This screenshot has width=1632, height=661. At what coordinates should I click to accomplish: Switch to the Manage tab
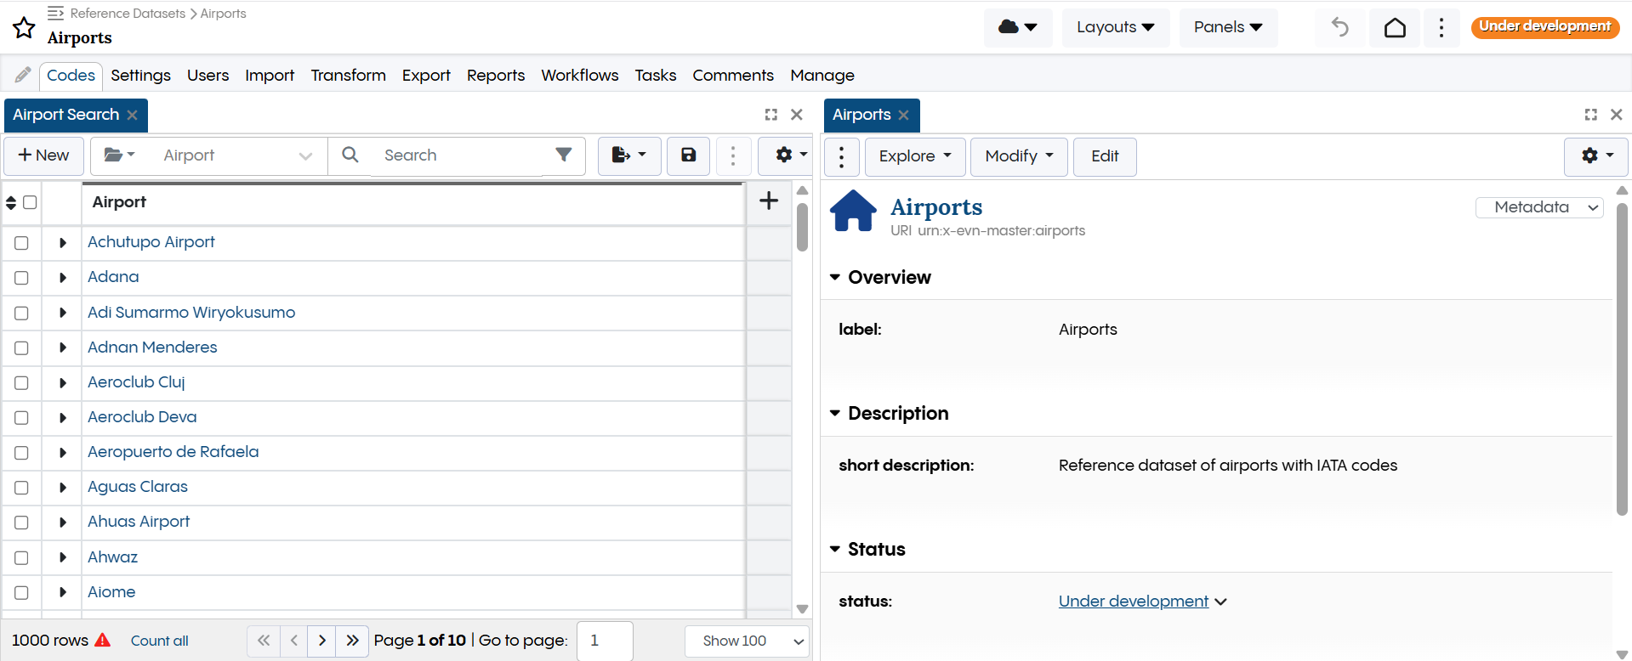coord(822,76)
